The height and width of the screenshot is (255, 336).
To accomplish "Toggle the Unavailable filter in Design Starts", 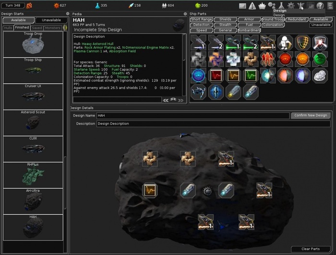I will [51, 21].
